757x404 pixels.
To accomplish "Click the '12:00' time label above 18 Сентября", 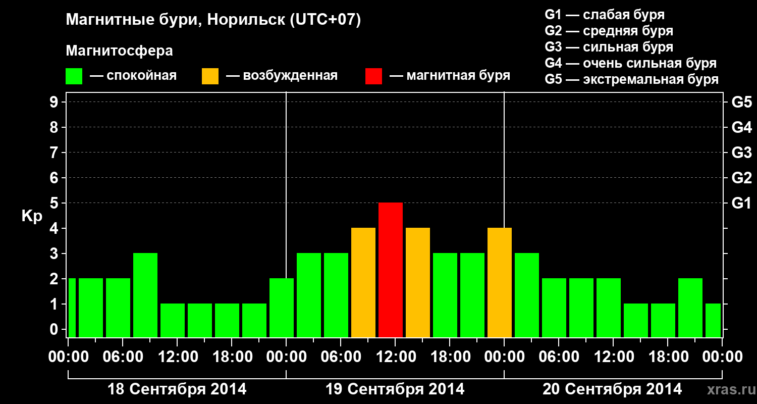I will pyautogui.click(x=177, y=357).
